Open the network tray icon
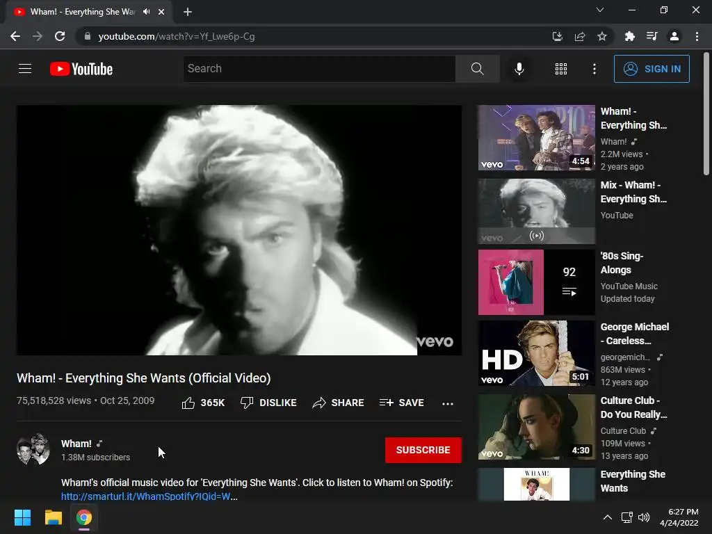This screenshot has width=712, height=534. coord(627,517)
